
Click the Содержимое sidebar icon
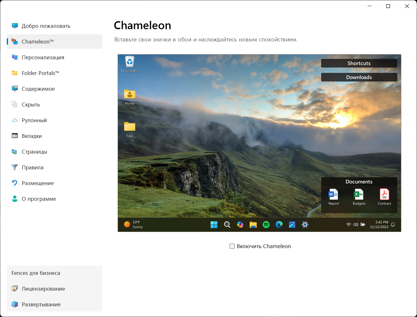15,89
